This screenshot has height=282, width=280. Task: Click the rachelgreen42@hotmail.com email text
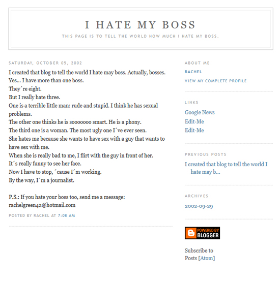click(42, 205)
